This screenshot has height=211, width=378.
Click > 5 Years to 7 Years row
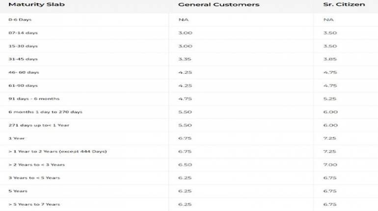click(189, 204)
